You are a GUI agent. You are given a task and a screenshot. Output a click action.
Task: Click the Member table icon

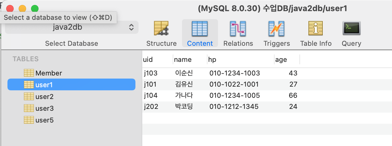point(29,73)
